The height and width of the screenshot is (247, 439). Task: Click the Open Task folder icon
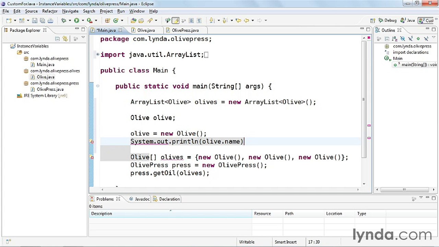click(141, 21)
